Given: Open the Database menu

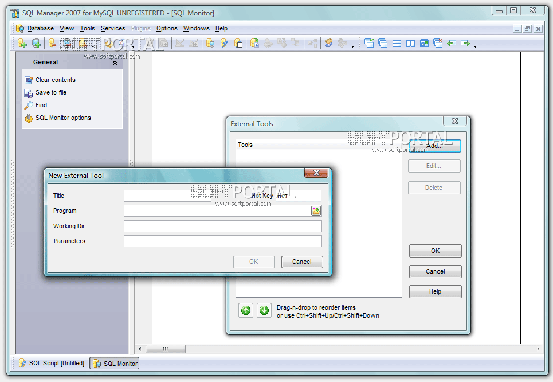Looking at the screenshot, I should 41,28.
